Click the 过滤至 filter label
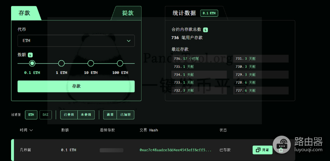Image resolution: width=330 pixels, height=161 pixels. click(16, 115)
